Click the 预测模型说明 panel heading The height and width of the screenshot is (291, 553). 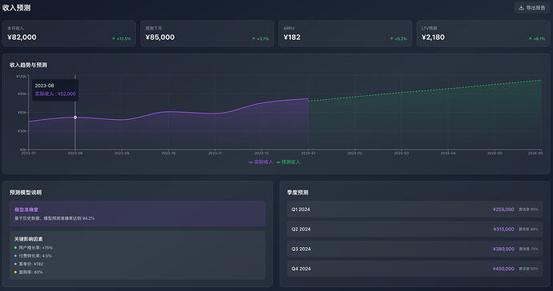[26, 193]
